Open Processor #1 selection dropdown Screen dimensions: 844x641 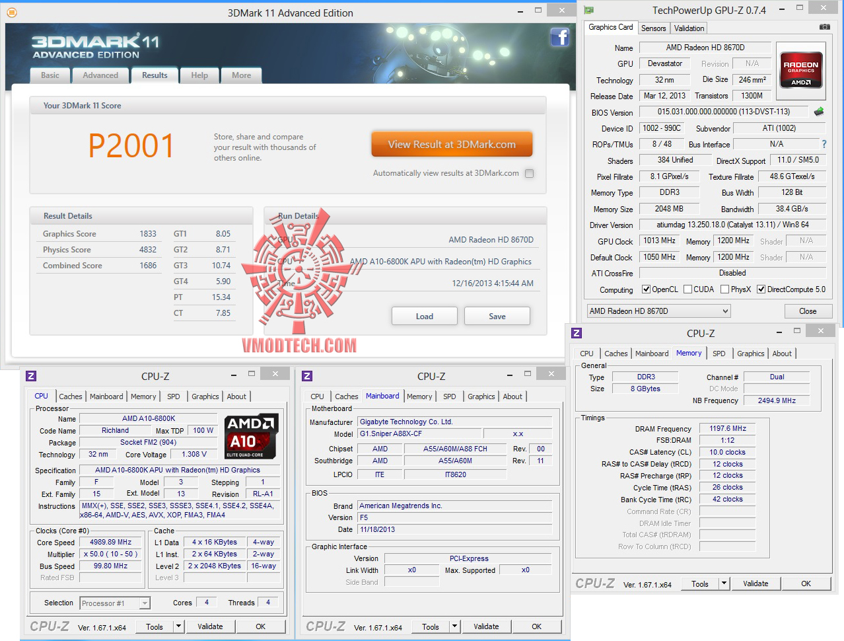coord(115,603)
